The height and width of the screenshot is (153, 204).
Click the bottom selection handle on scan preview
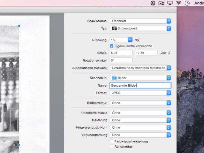pyautogui.click(x=19, y=145)
